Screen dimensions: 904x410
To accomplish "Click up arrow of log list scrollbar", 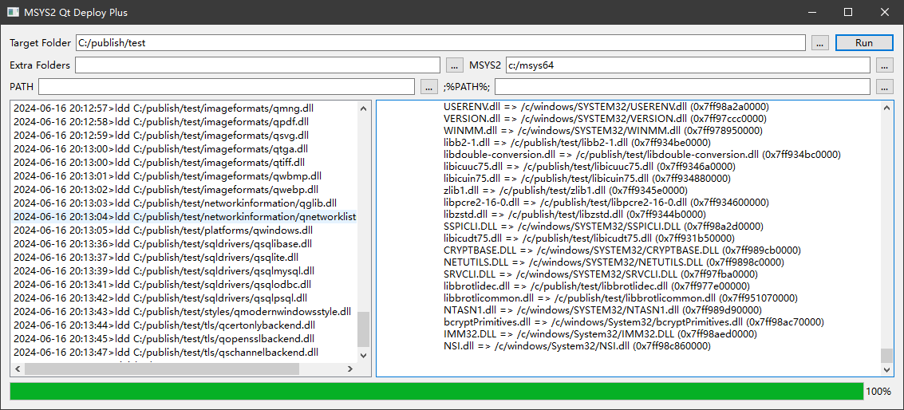I will pos(363,108).
